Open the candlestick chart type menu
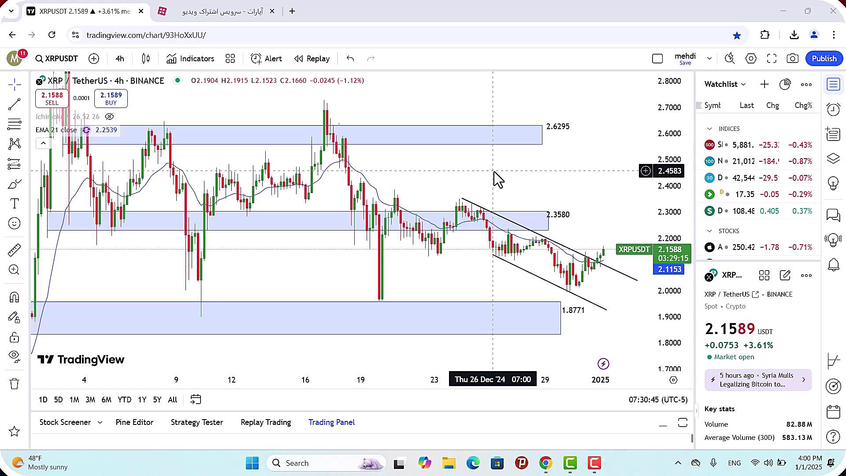846x476 pixels. pos(146,59)
